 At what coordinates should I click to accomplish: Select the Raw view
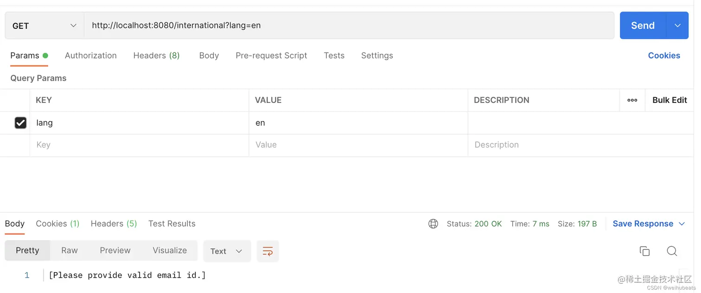70,250
